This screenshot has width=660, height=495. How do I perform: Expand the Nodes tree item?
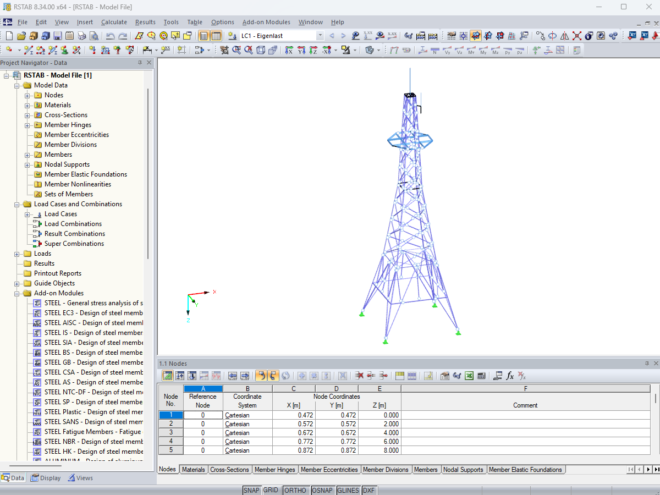click(27, 95)
